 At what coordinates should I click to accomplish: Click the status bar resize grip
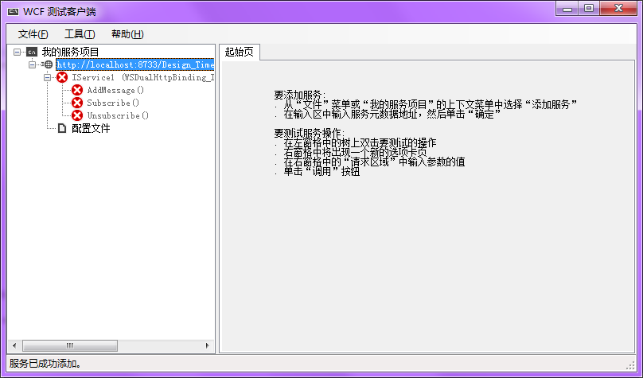point(631,365)
